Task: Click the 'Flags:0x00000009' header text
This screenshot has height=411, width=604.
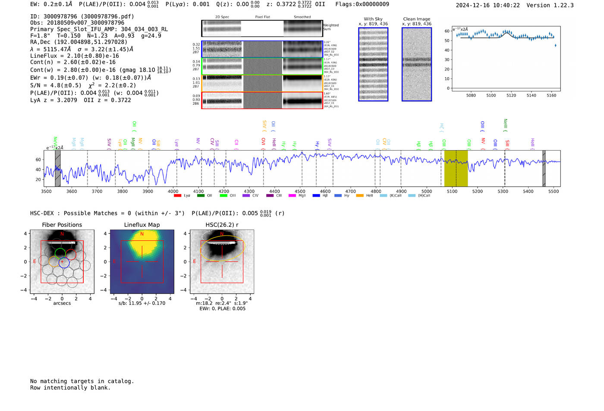Action: [x=362, y=4]
